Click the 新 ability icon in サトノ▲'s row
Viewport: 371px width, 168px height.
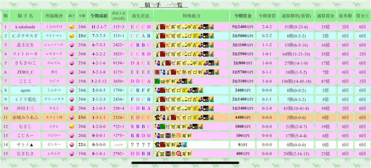[x=174, y=145]
